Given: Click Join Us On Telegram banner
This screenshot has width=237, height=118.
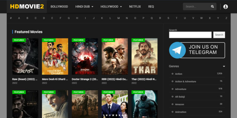Looking at the screenshot, I should (197, 50).
